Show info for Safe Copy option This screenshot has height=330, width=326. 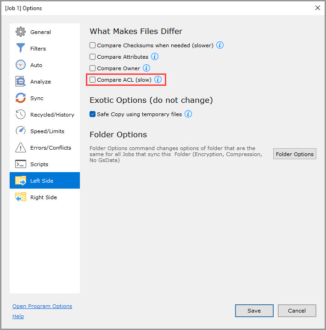pos(188,114)
